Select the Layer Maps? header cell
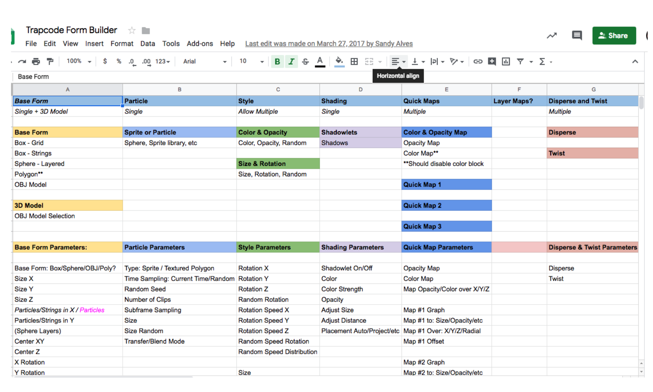The width and height of the screenshot is (653, 392). [x=519, y=101]
